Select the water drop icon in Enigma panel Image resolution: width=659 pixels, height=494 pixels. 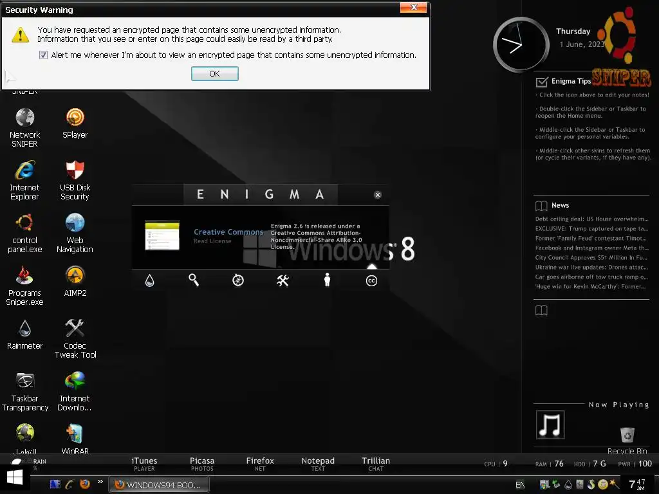coord(149,280)
